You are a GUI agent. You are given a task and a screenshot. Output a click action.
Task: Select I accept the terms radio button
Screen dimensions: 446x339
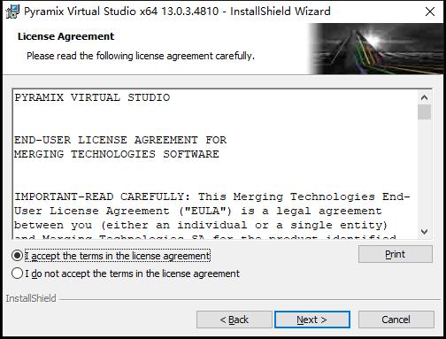coord(18,256)
